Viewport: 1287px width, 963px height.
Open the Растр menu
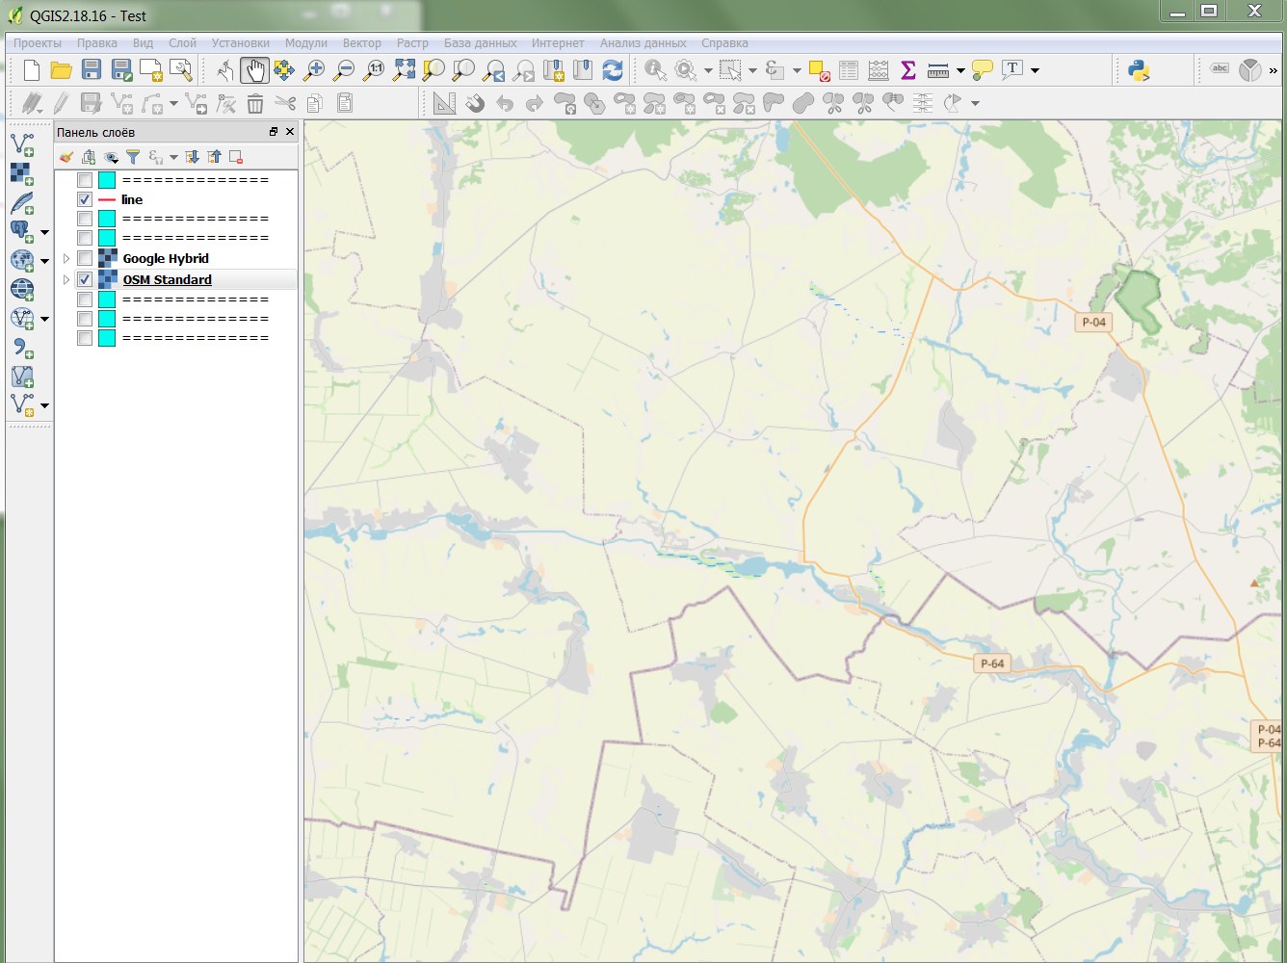pyautogui.click(x=412, y=43)
